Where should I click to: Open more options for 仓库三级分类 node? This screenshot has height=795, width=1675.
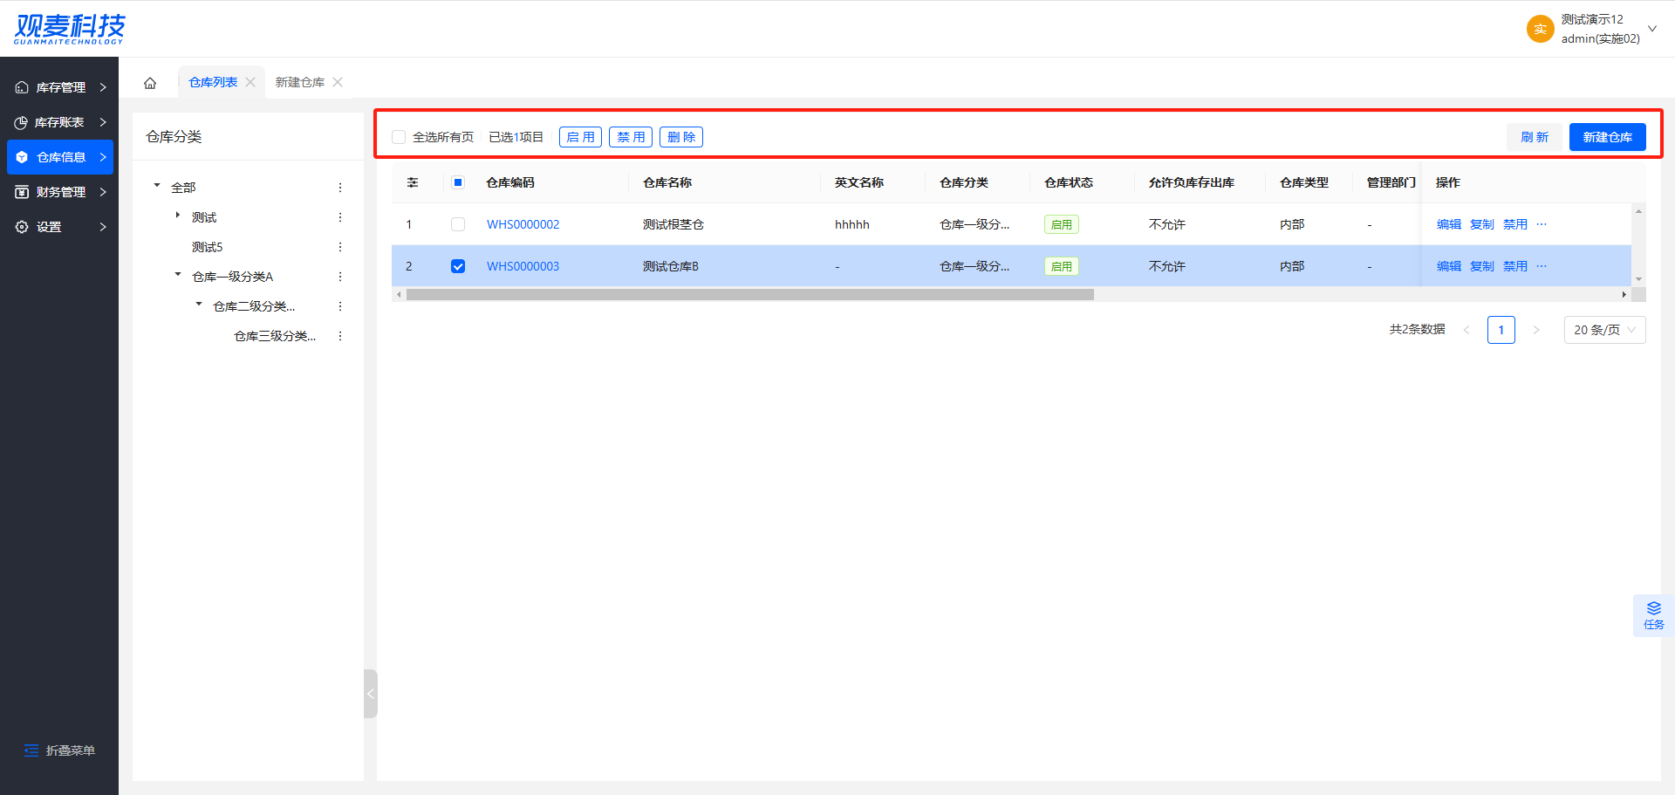[x=340, y=336]
